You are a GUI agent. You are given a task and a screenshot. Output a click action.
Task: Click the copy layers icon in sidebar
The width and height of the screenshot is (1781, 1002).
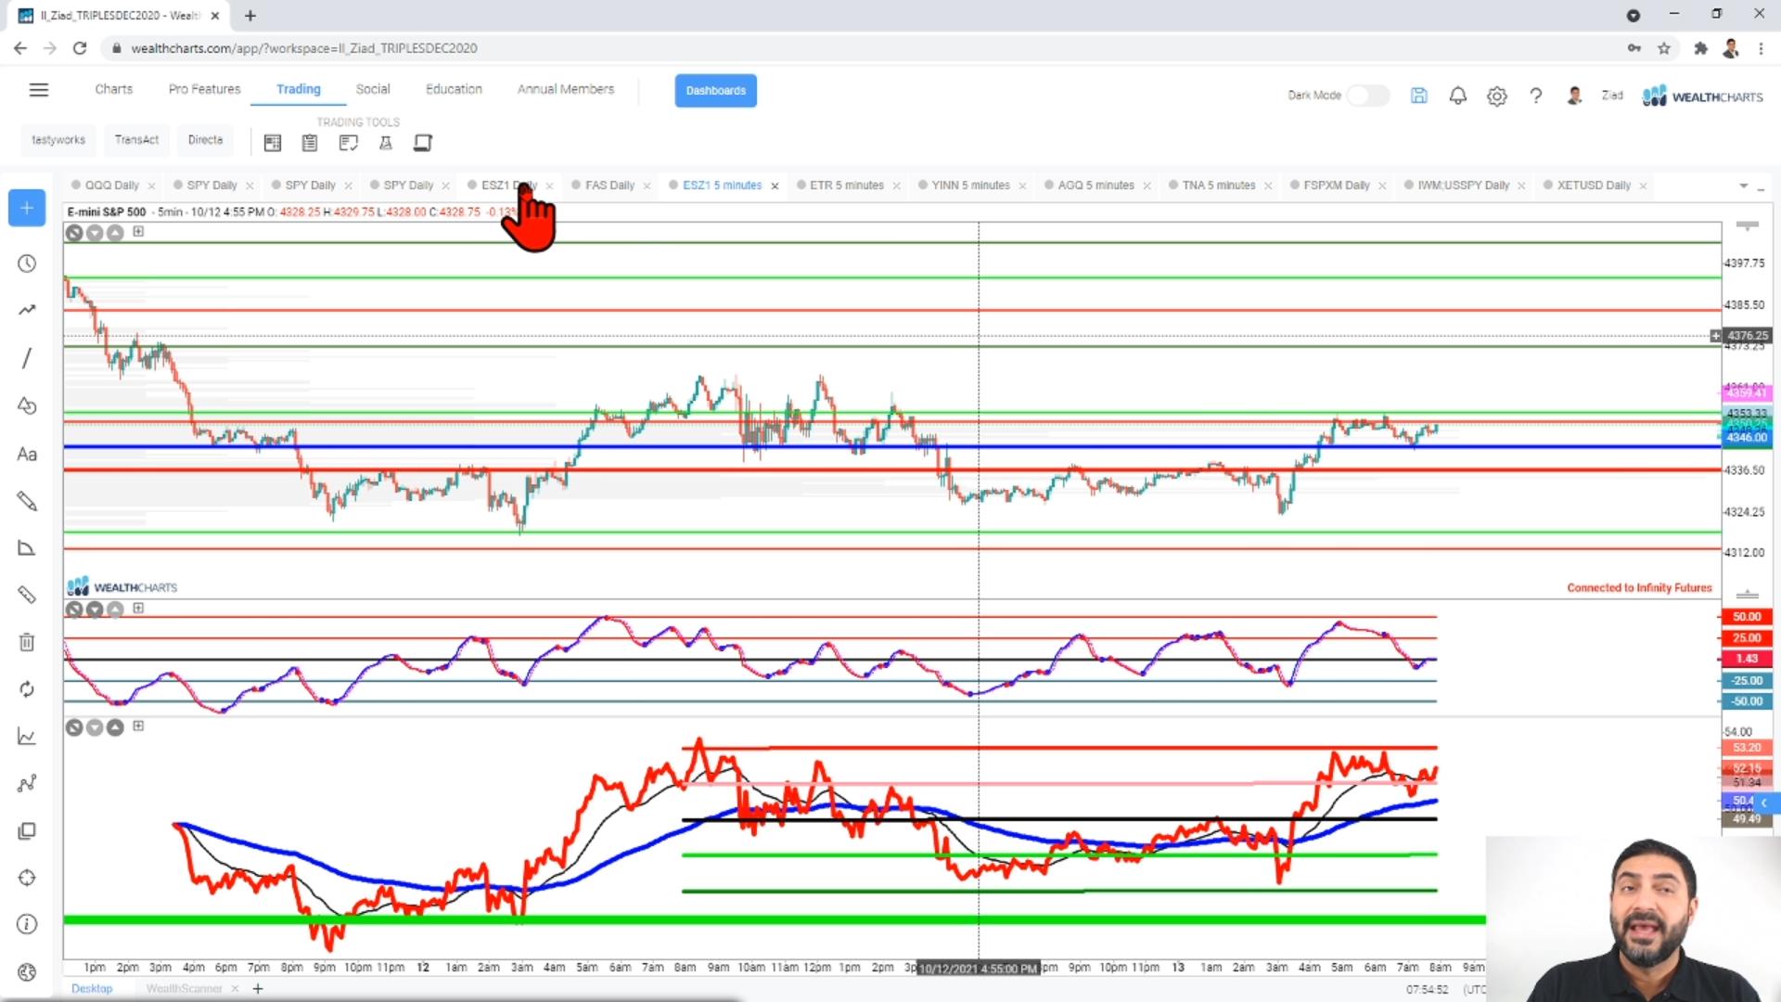(27, 831)
